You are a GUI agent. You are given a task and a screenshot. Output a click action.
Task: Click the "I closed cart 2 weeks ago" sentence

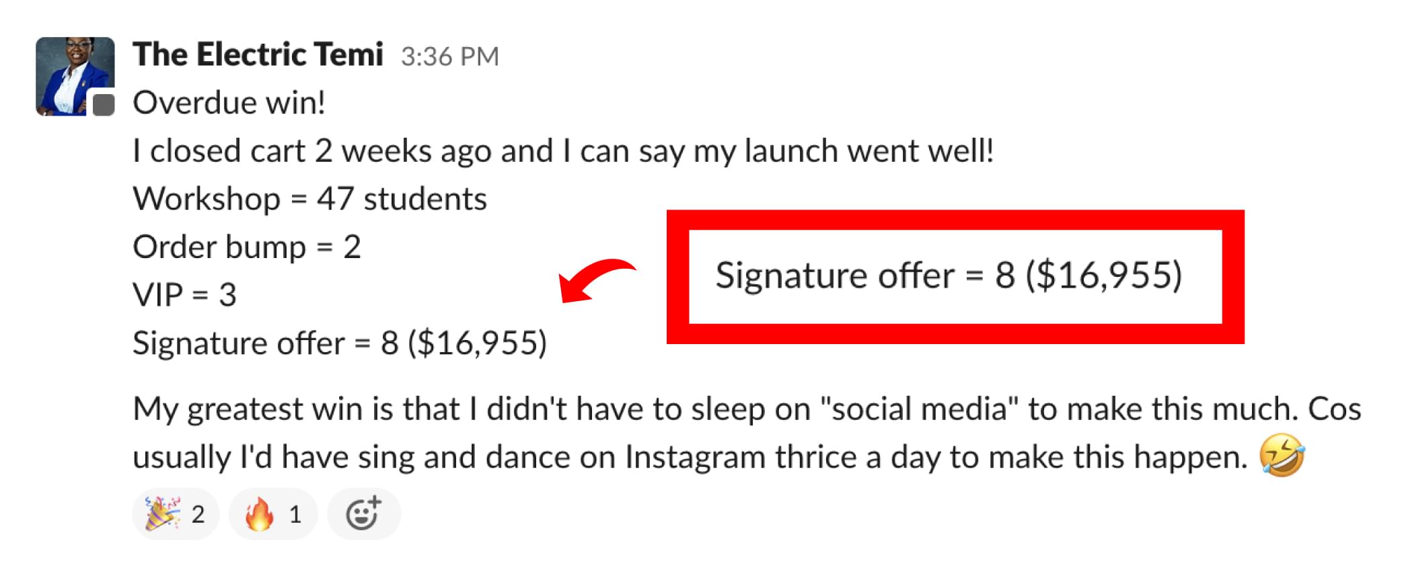(x=562, y=151)
